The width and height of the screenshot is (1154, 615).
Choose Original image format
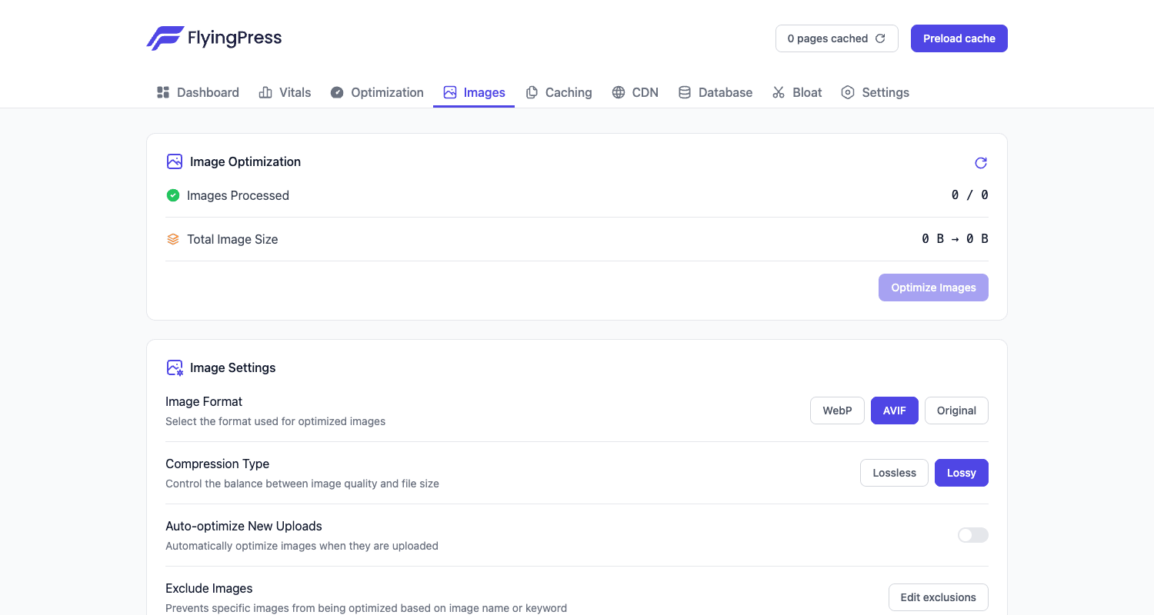[956, 411]
